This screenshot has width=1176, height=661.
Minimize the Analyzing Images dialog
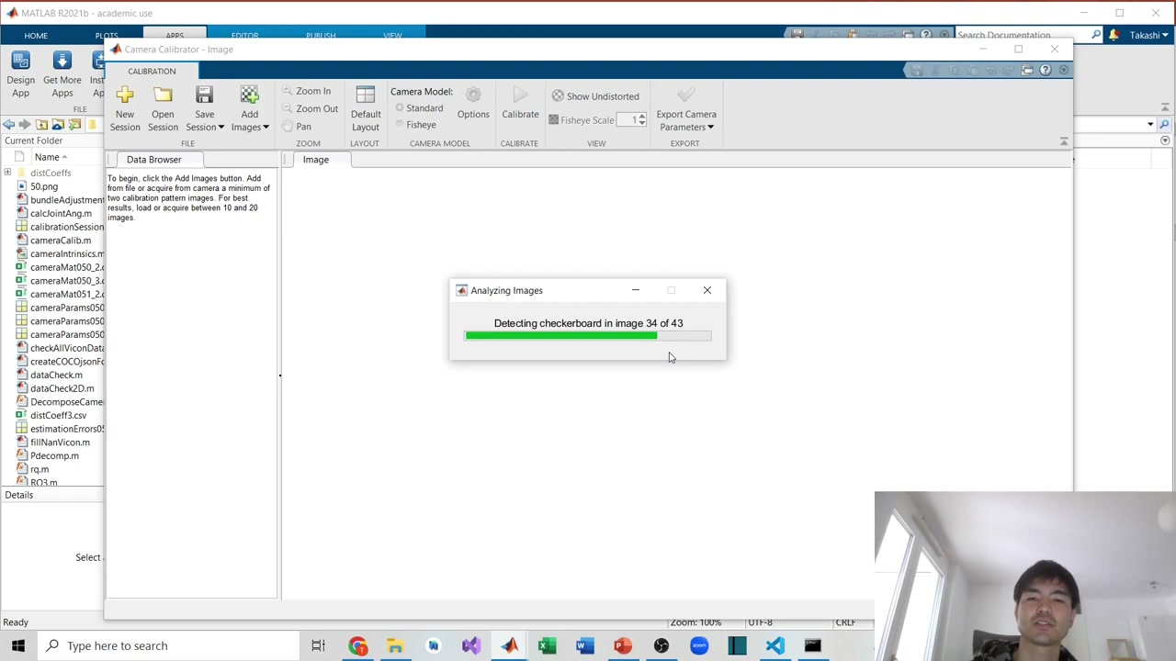pos(635,290)
